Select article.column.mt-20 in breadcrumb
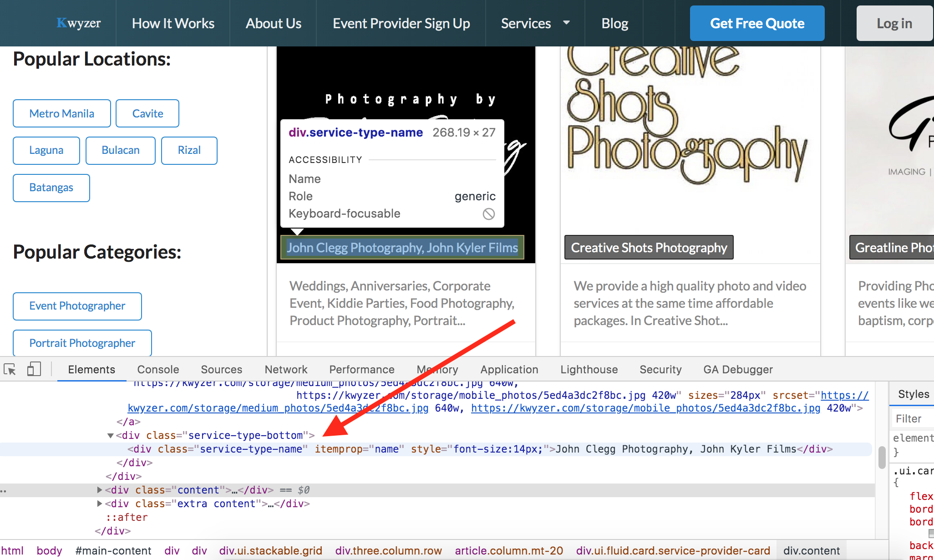This screenshot has width=934, height=560. [509, 551]
